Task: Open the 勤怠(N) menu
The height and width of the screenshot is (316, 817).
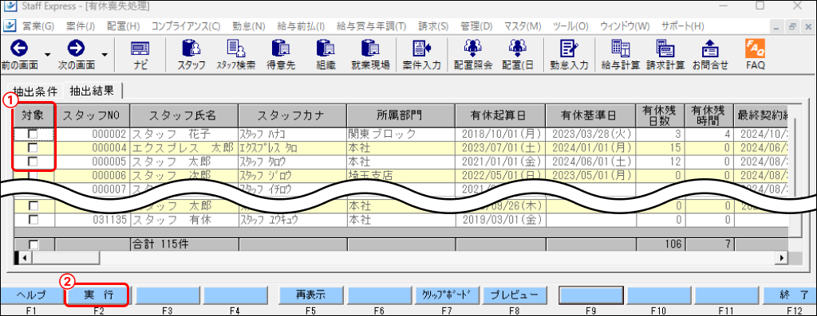Action: pyautogui.click(x=249, y=26)
